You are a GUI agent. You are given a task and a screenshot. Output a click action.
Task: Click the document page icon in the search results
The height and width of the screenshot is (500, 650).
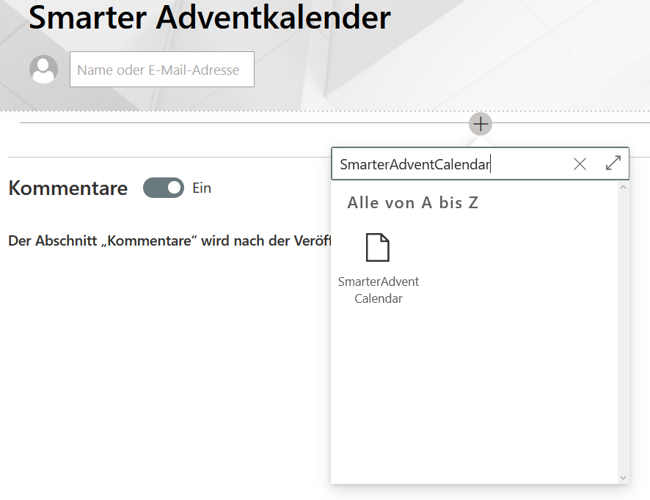[x=379, y=248]
